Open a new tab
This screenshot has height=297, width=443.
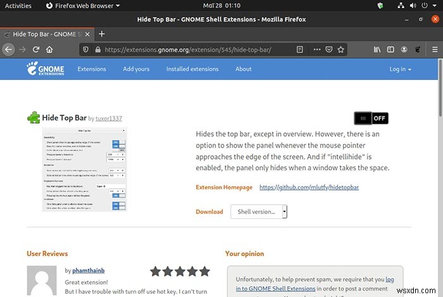click(102, 34)
